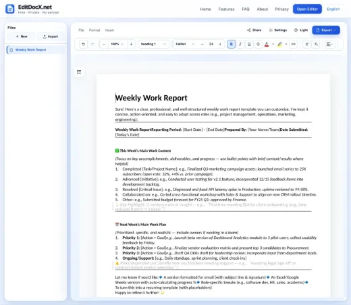Viewport: 351px width, 305px height.
Task: Open the 100% zoom dropdown
Action: [x=117, y=44]
